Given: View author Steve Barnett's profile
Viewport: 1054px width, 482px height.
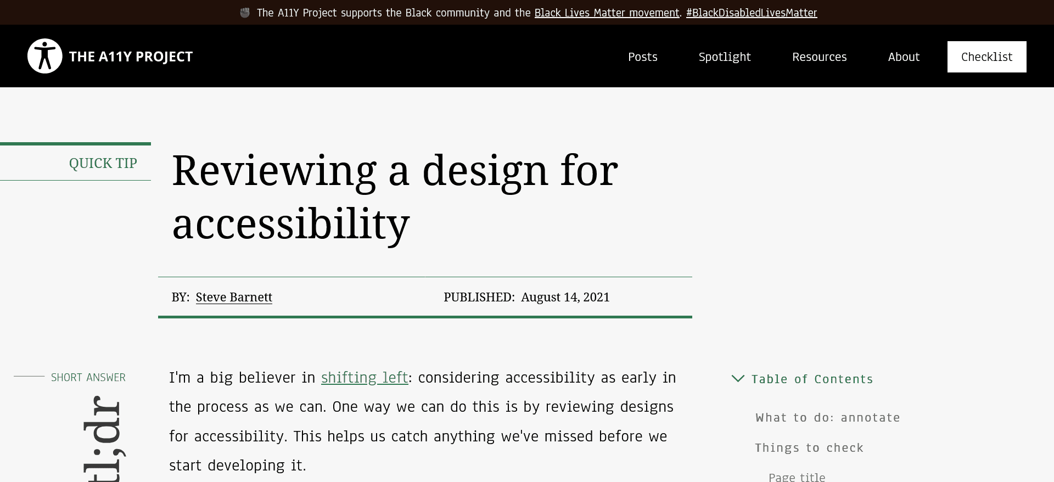Looking at the screenshot, I should click(x=233, y=297).
